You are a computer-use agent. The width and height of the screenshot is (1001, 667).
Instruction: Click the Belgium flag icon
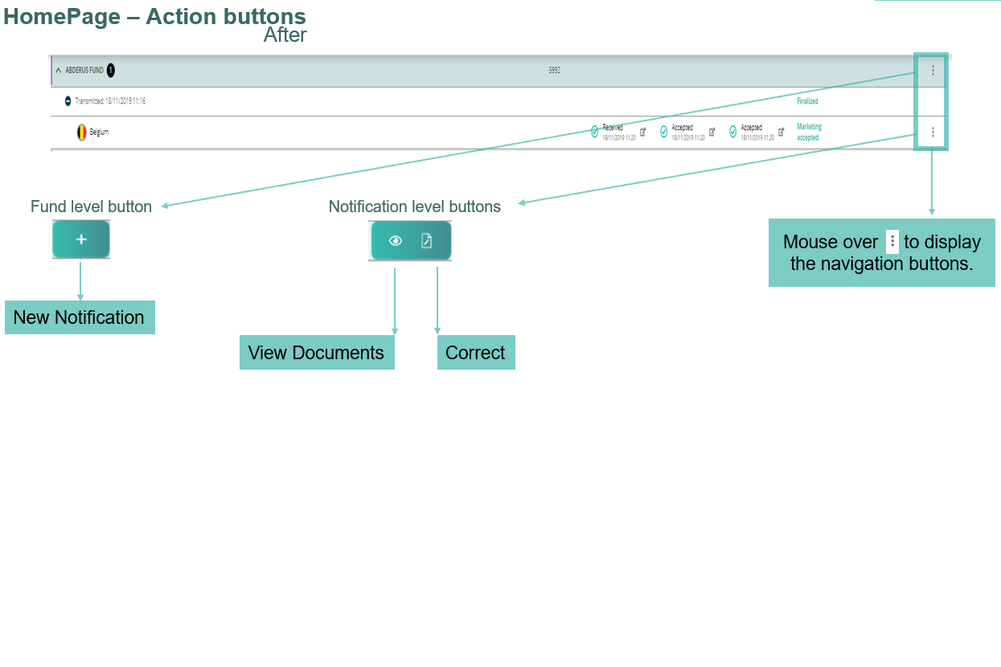pos(81,132)
